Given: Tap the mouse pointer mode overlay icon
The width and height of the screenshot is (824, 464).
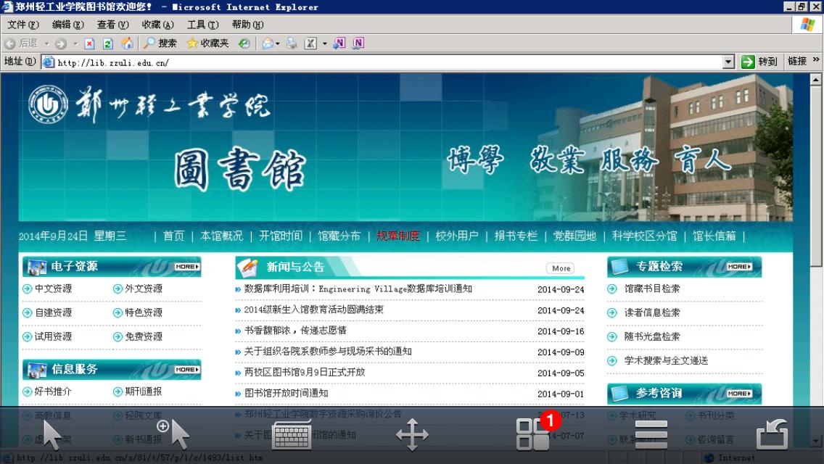Looking at the screenshot, I should (x=52, y=434).
